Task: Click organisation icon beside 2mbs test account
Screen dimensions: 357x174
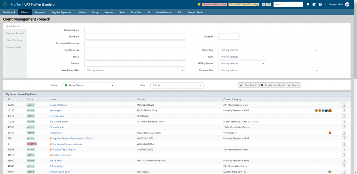Action: click(x=51, y=155)
